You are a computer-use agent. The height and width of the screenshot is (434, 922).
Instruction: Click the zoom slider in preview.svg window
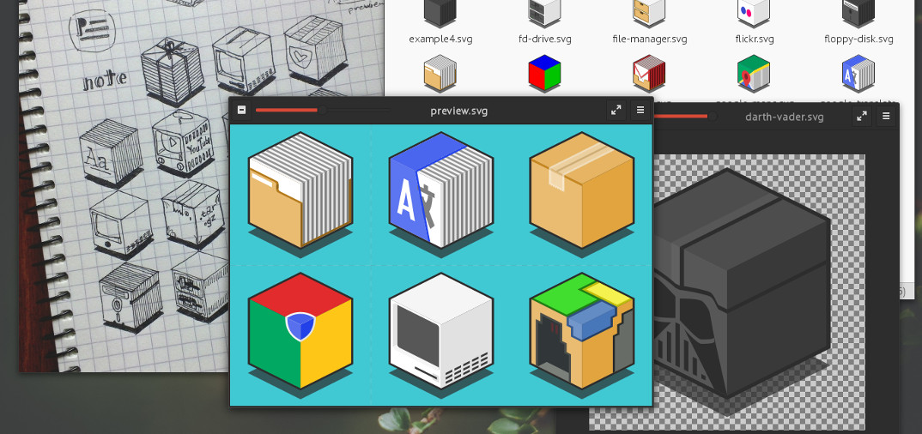click(x=322, y=110)
